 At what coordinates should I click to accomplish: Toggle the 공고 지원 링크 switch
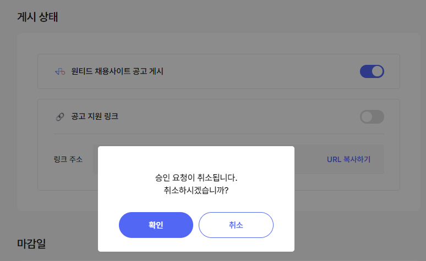[x=372, y=116]
